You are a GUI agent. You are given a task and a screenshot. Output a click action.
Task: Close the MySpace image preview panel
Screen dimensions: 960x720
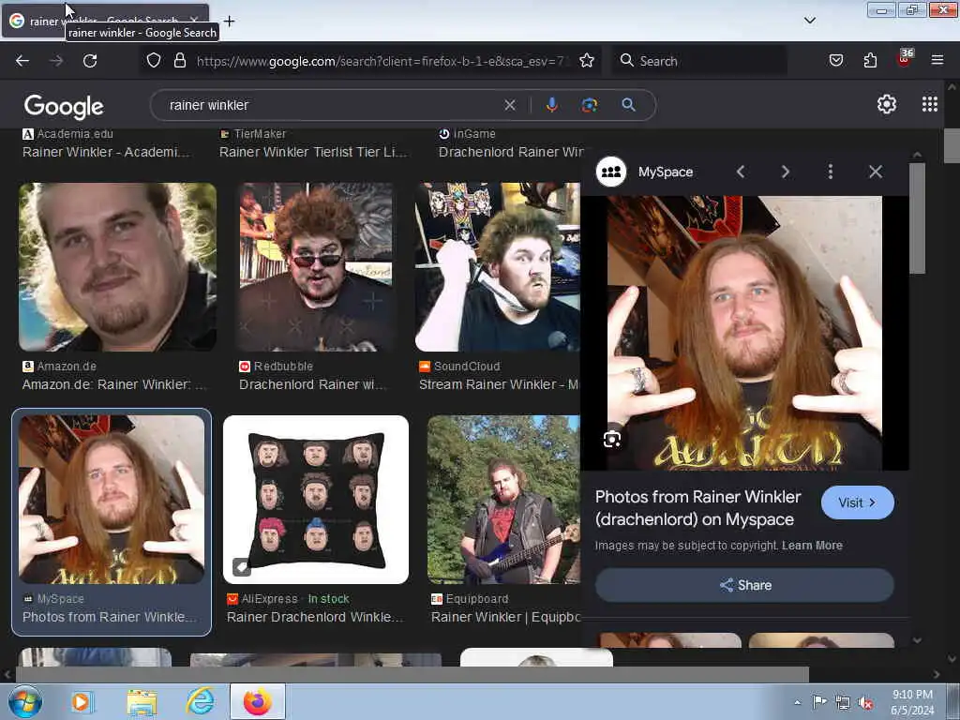pyautogui.click(x=876, y=172)
